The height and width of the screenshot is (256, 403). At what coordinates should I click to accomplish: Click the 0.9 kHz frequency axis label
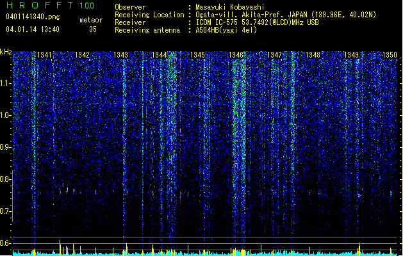tap(5, 147)
